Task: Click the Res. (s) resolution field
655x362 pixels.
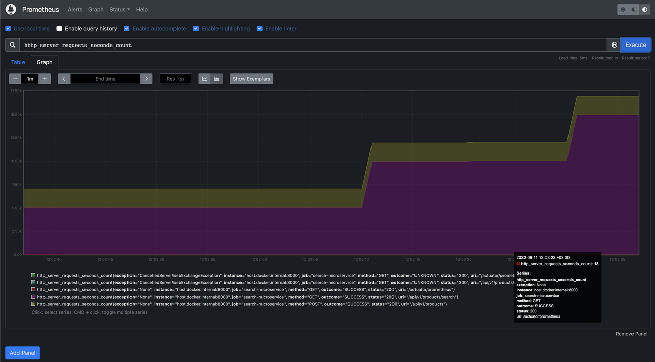Action: 176,79
